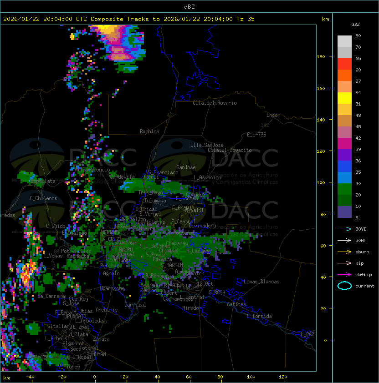
Task: Click the yellow eburn arrow in legend
Action: [x=344, y=252]
